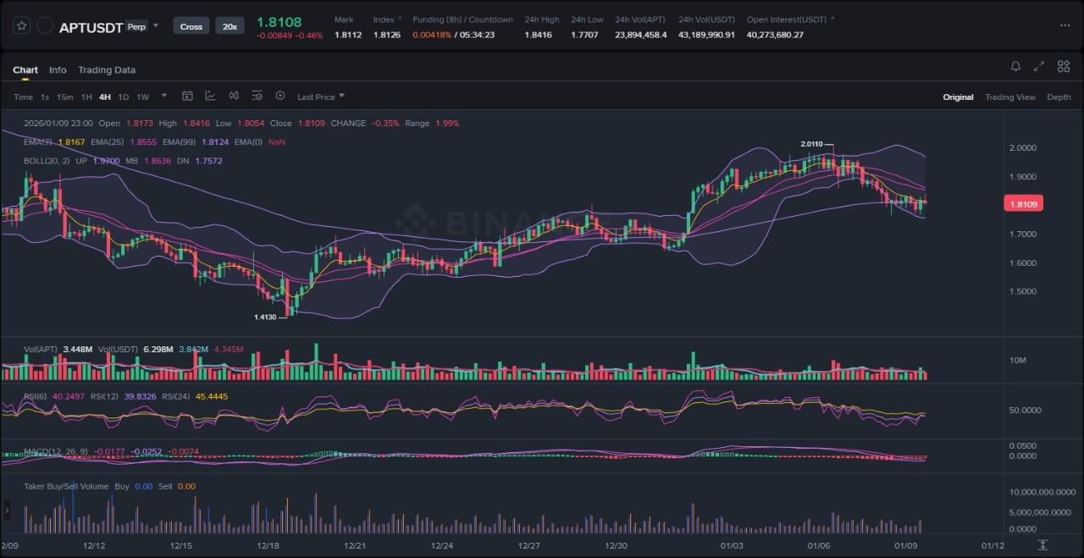Click the Perp contract type tag

coord(135,26)
